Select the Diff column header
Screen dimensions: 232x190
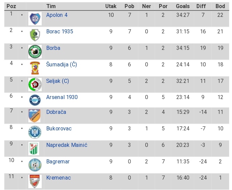201,6
